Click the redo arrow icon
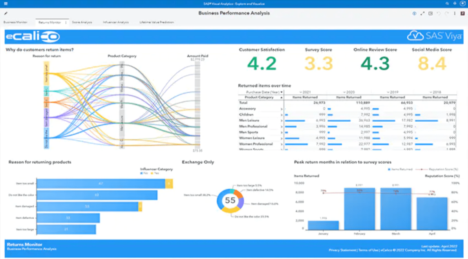468x259 pixels. click(x=447, y=13)
